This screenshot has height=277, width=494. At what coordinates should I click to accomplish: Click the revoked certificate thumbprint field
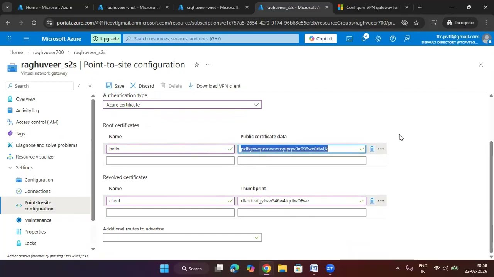302,201
